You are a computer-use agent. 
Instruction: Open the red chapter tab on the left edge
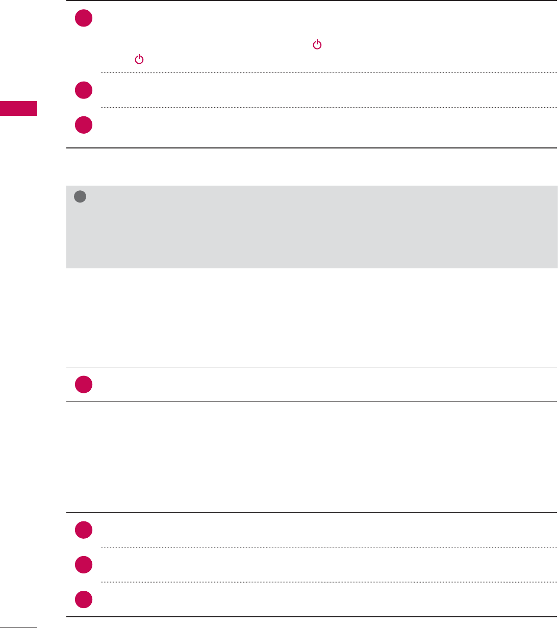[18, 109]
